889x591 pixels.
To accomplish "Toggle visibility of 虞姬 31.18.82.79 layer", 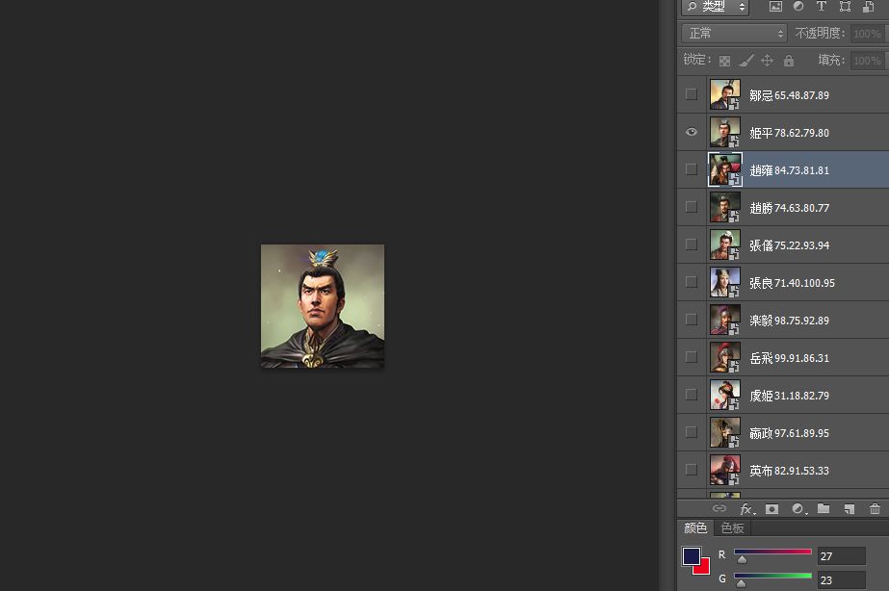I will point(692,395).
